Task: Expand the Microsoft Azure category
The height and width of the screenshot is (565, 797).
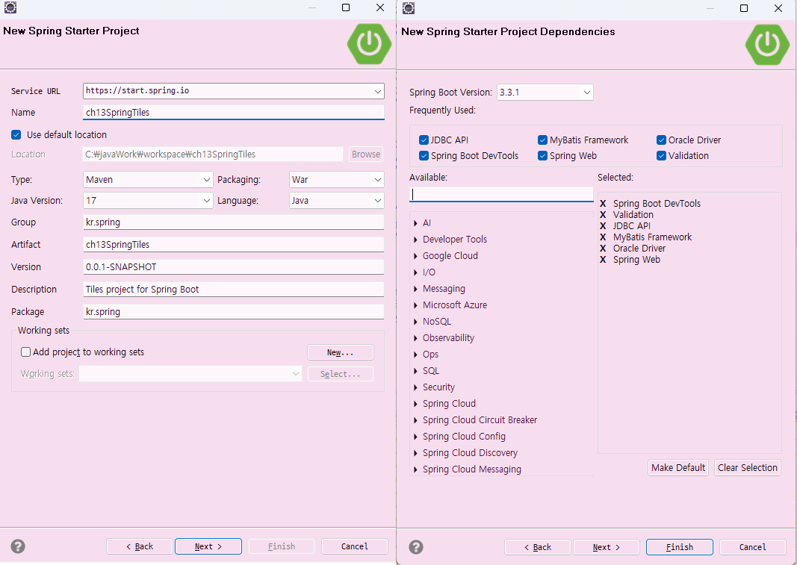Action: pyautogui.click(x=416, y=305)
